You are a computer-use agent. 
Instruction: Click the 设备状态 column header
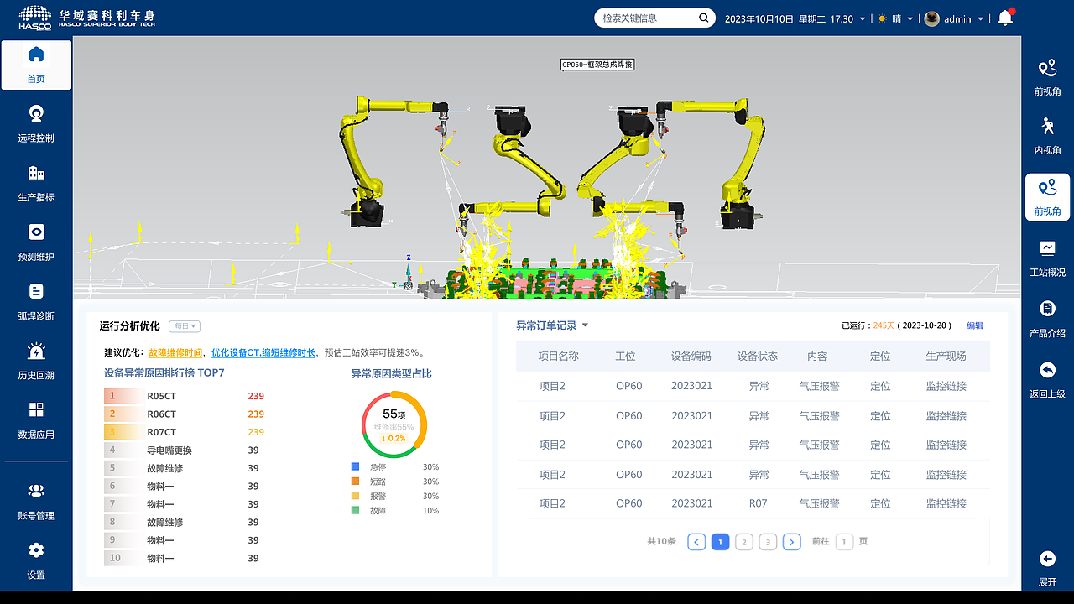coord(758,356)
